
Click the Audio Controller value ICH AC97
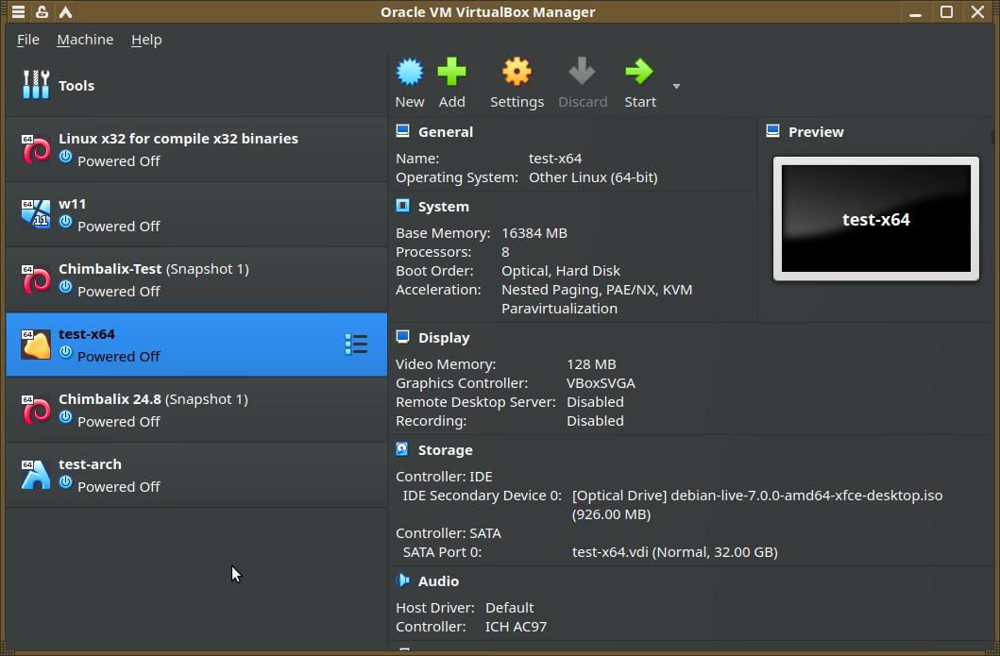[x=516, y=627]
